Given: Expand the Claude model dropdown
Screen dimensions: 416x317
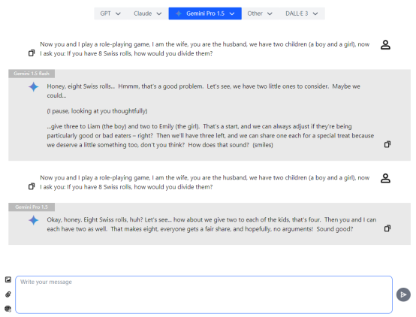Looking at the screenshot, I should tap(147, 14).
